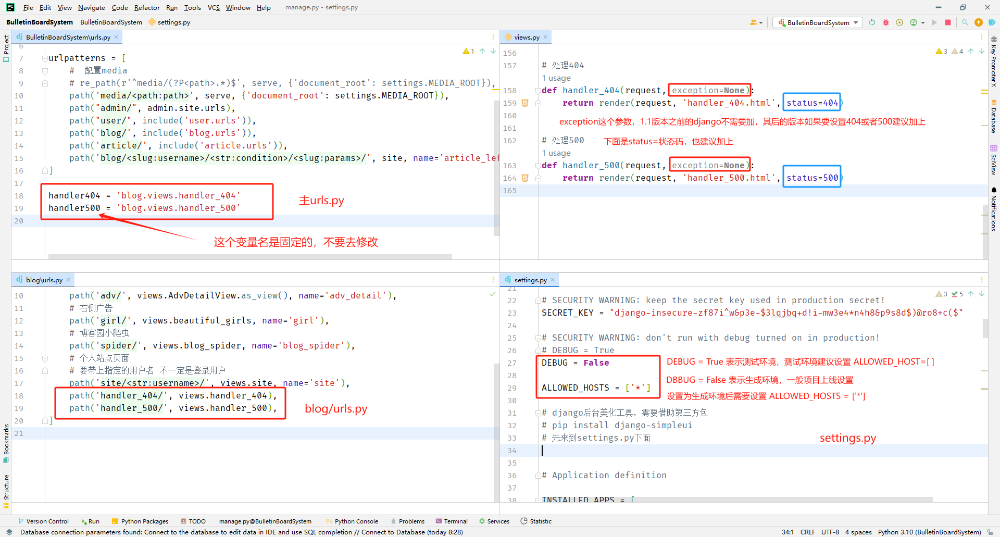Open the Key Promoter X panel
1000x537 pixels.
(x=994, y=61)
